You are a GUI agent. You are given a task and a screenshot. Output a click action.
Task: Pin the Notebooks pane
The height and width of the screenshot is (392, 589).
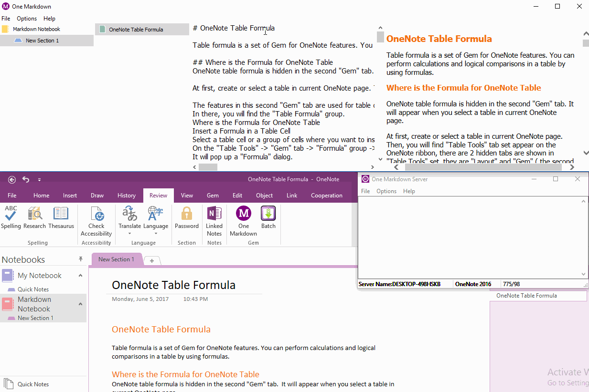point(81,259)
